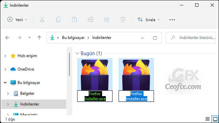Expand the Belgeler tree node

click(x=8, y=93)
